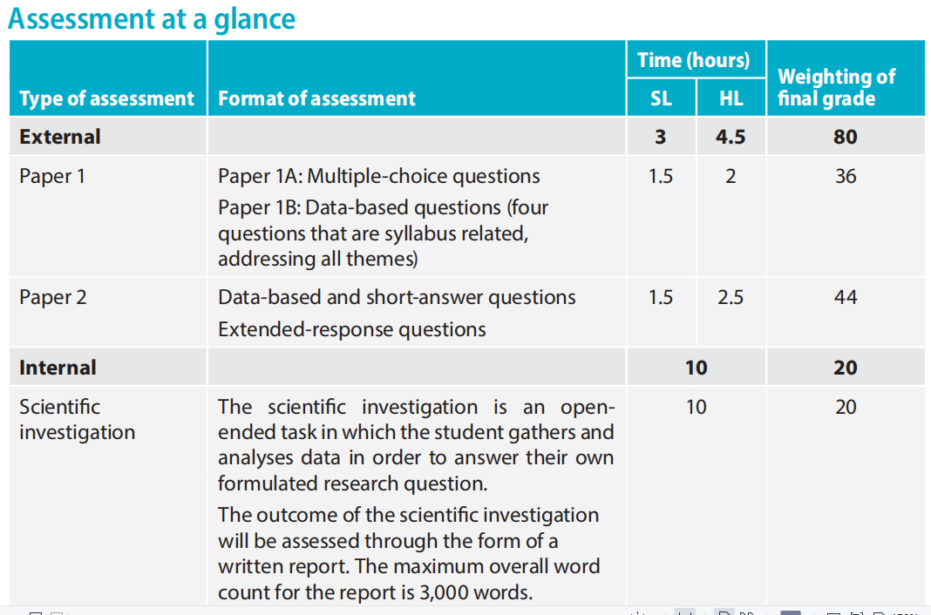Click the 'Weighting of final grade' header
Image resolution: width=931 pixels, height=615 pixels.
[837, 87]
